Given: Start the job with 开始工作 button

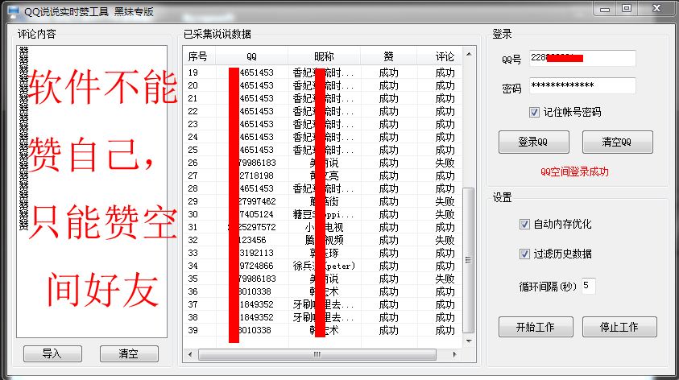Looking at the screenshot, I should 535,327.
